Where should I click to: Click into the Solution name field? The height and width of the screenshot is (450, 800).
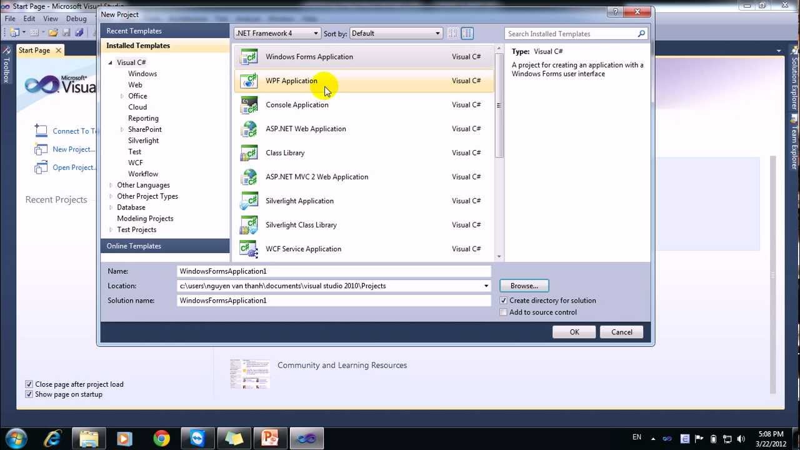click(x=334, y=301)
